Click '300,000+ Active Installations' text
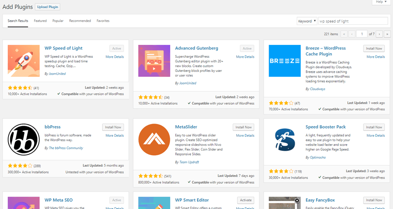This screenshot has width=393, height=209. pyautogui.click(x=28, y=172)
